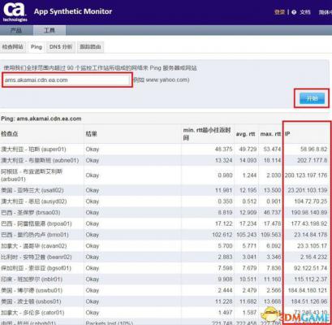Click the IP column header
Screen dimensions: 332x325
[287, 134]
